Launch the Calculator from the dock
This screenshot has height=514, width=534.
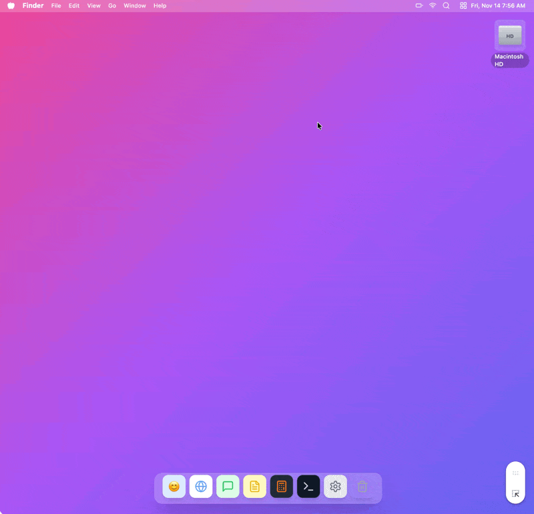click(282, 487)
